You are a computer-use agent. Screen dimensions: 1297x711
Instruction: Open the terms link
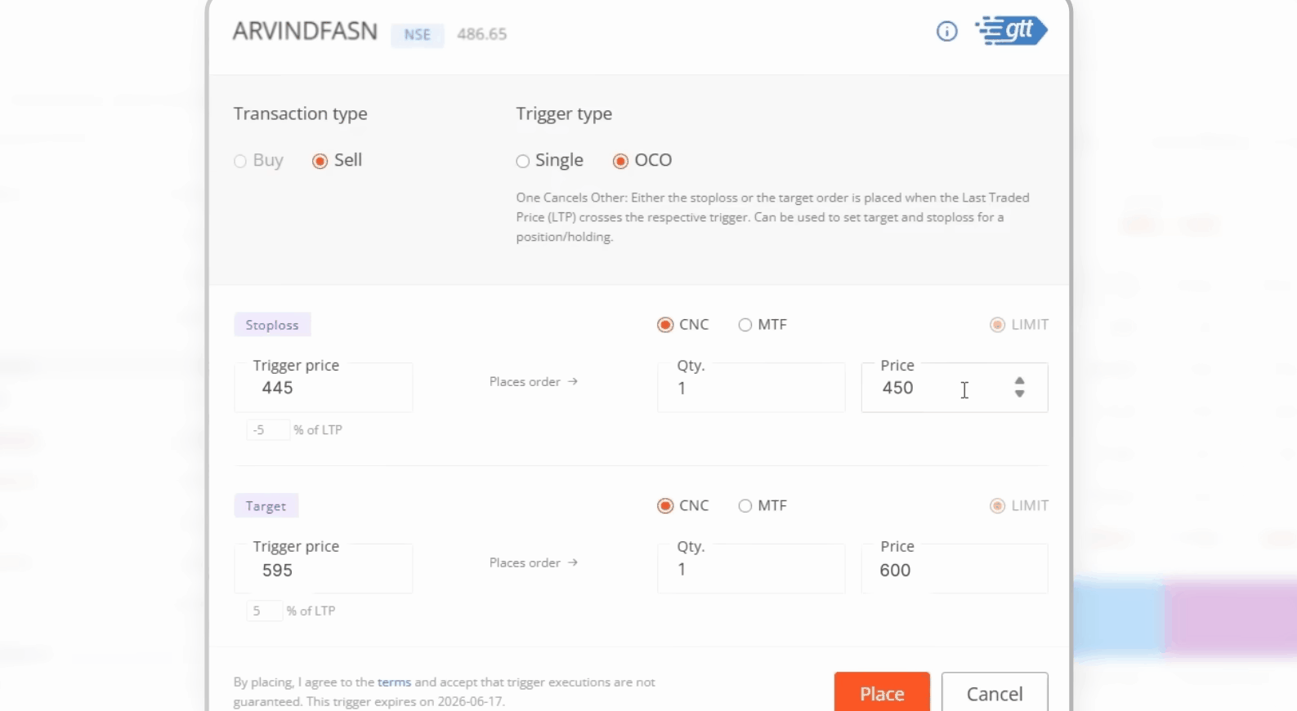point(394,682)
